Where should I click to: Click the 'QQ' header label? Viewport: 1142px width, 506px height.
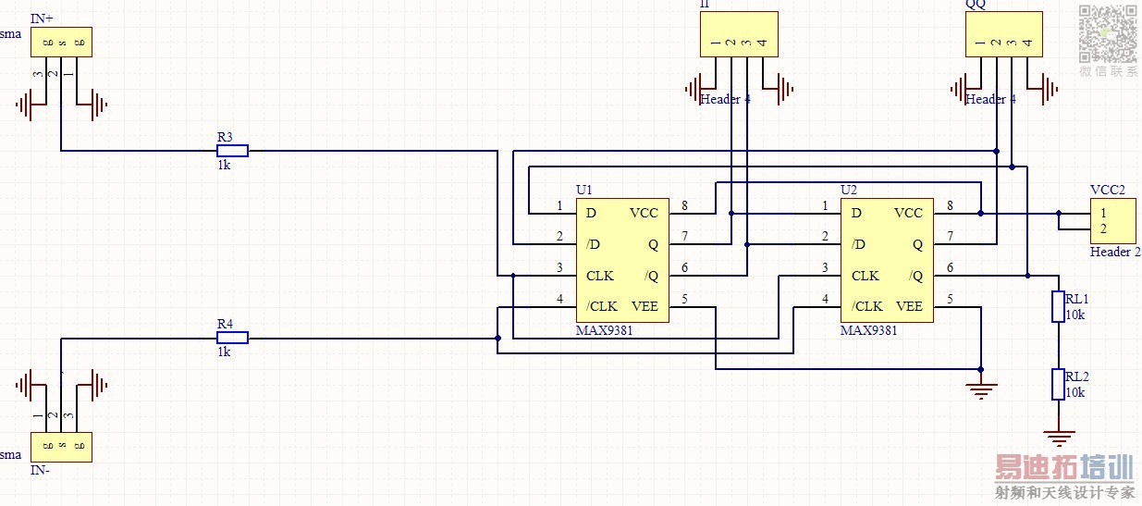coord(976,4)
